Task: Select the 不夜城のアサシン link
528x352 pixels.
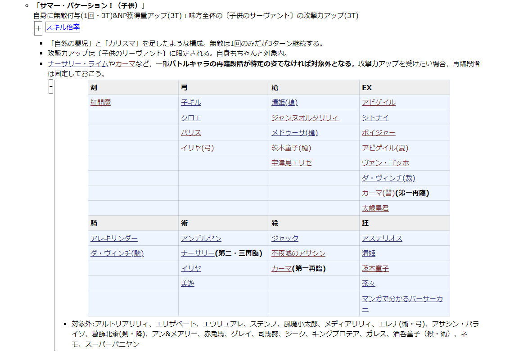Action: pyautogui.click(x=298, y=253)
